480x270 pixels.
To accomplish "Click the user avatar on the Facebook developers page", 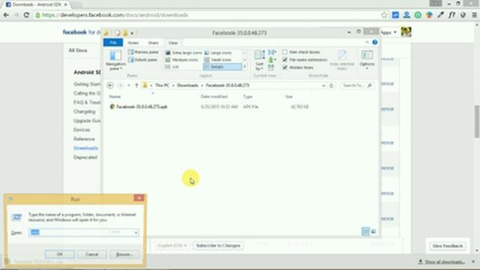I will point(406,31).
